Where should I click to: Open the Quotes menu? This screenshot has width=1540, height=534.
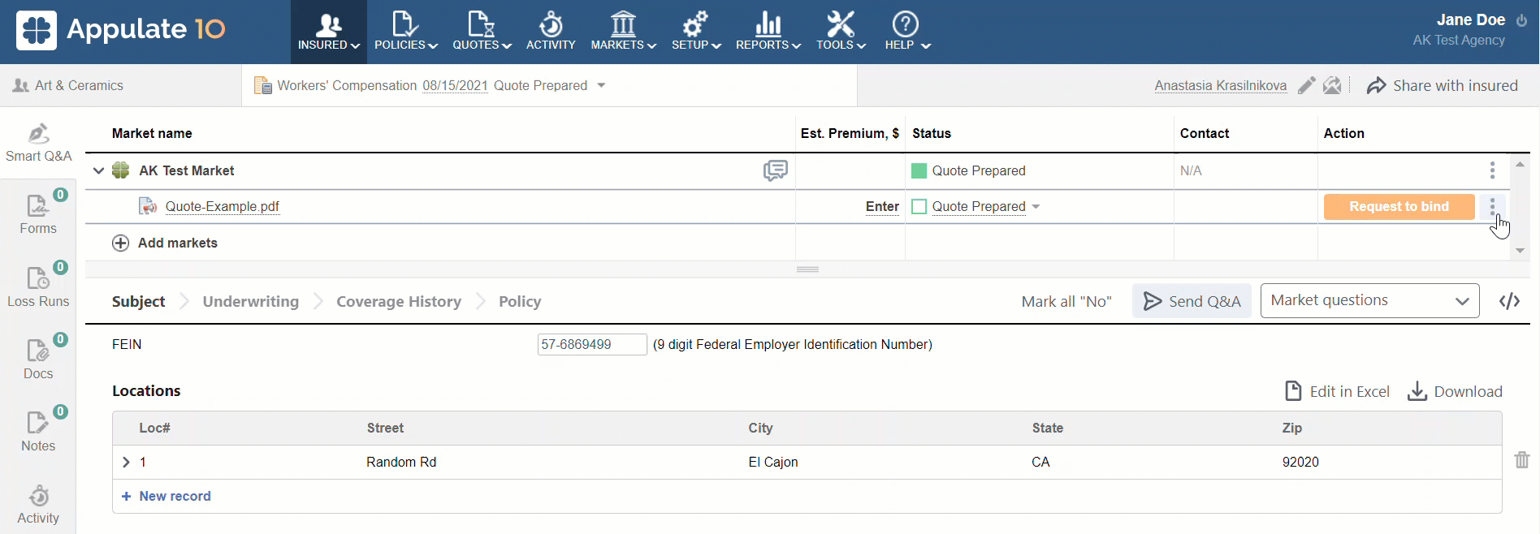pyautogui.click(x=482, y=32)
